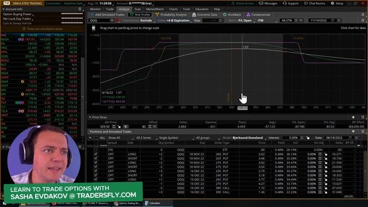Toggle the lock on the 265 PUT row
The image size is (368, 207).
[x=326, y=159]
